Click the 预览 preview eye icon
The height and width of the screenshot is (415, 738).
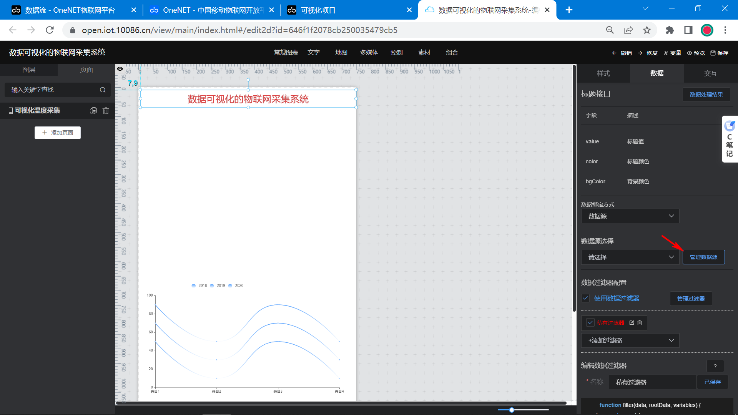click(690, 53)
